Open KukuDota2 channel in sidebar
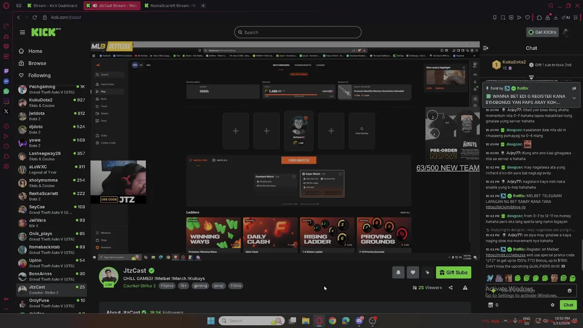The width and height of the screenshot is (583, 328). (x=51, y=102)
